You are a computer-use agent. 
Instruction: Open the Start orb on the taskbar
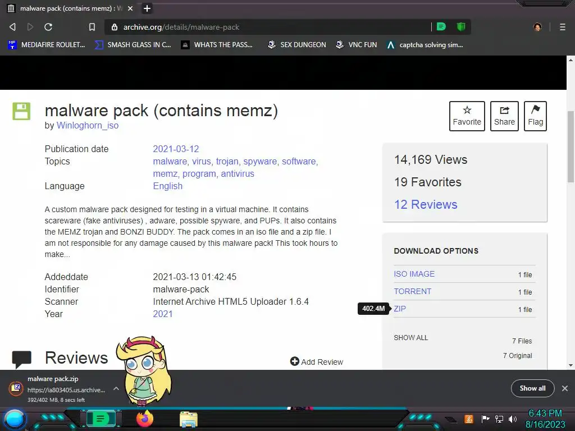click(15, 419)
